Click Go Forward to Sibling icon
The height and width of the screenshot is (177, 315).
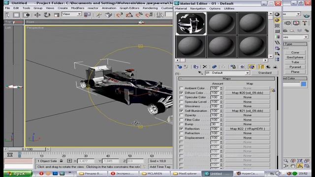point(275,67)
